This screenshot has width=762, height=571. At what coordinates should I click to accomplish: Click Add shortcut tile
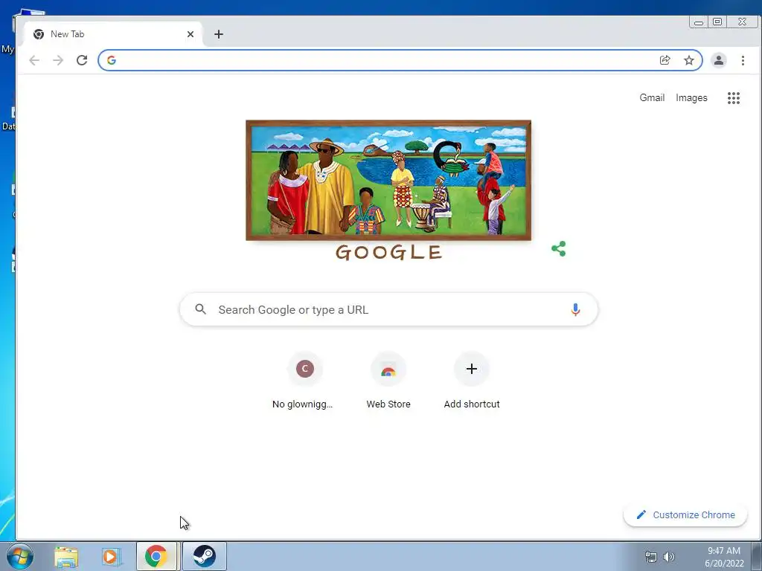point(471,381)
